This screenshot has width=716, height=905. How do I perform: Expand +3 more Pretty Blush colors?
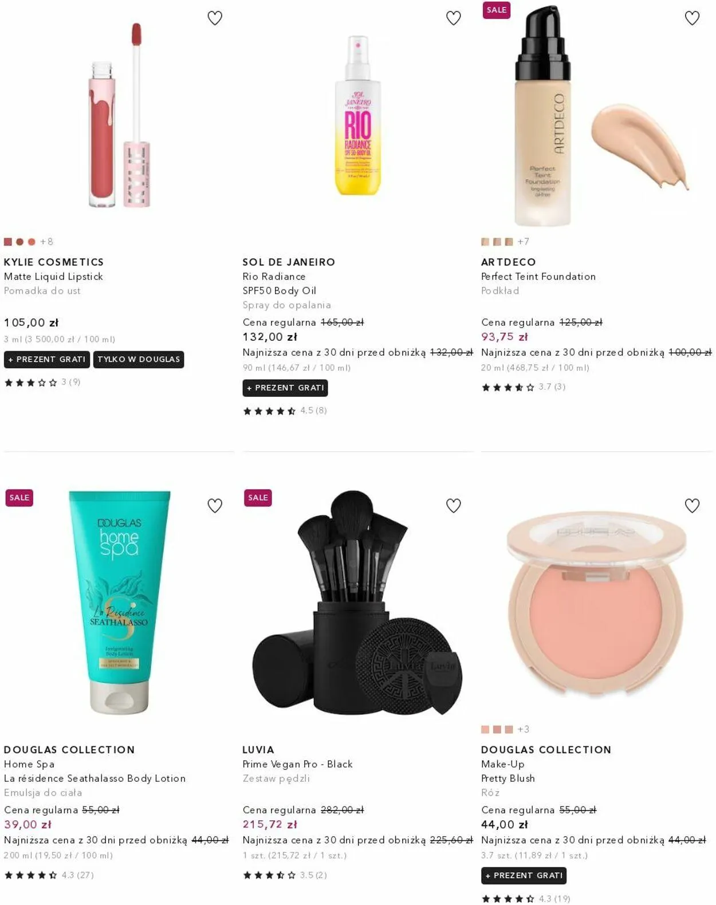tap(524, 729)
